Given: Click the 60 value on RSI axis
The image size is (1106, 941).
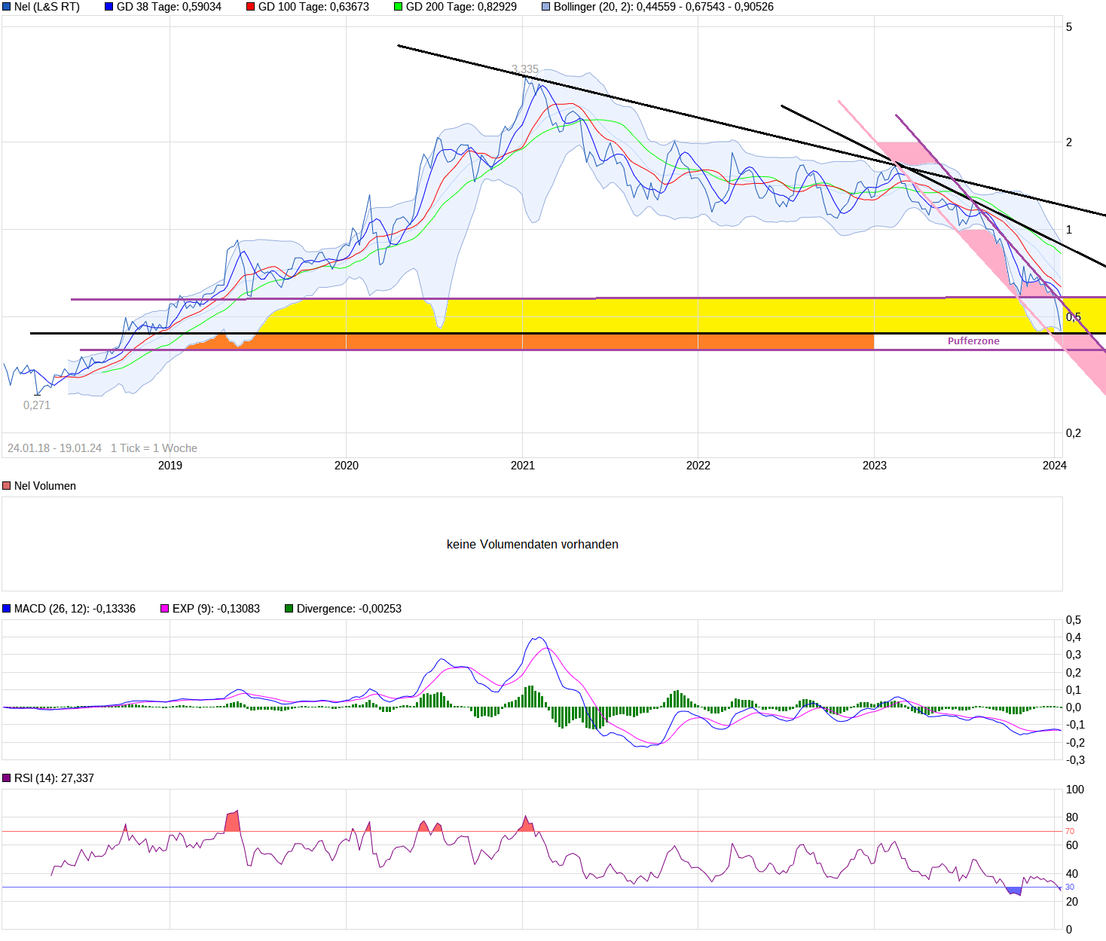Looking at the screenshot, I should click(1072, 845).
